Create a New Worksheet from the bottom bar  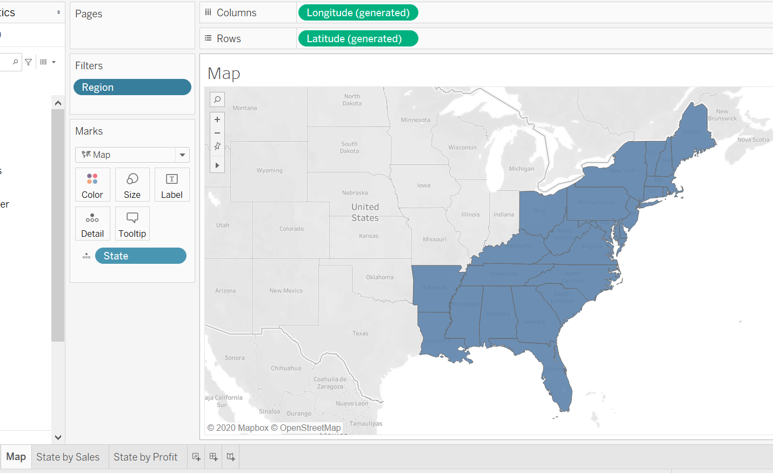pyautogui.click(x=196, y=457)
